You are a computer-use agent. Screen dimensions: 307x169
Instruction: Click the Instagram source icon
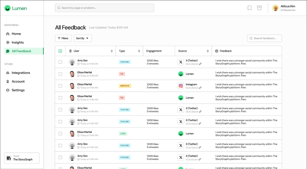[181, 86]
